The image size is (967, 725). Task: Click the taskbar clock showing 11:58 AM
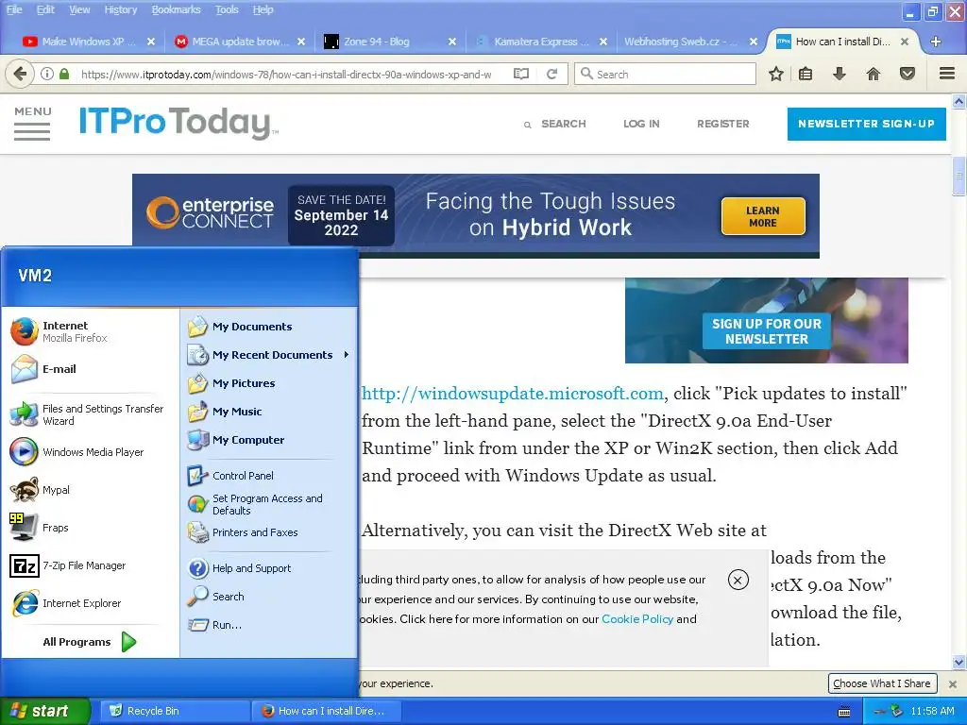click(932, 711)
